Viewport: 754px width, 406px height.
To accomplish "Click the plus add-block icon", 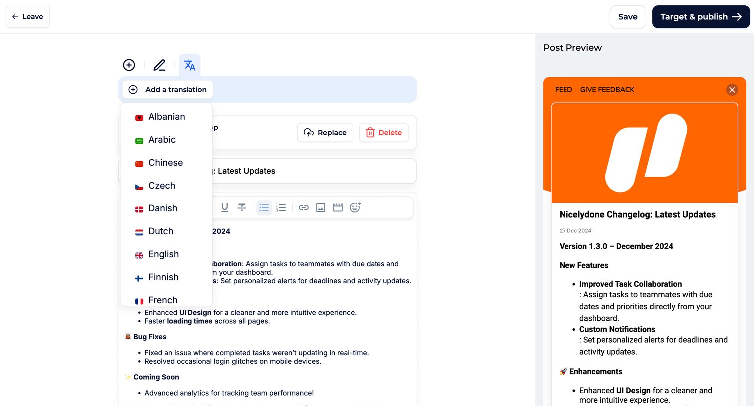I will point(129,65).
